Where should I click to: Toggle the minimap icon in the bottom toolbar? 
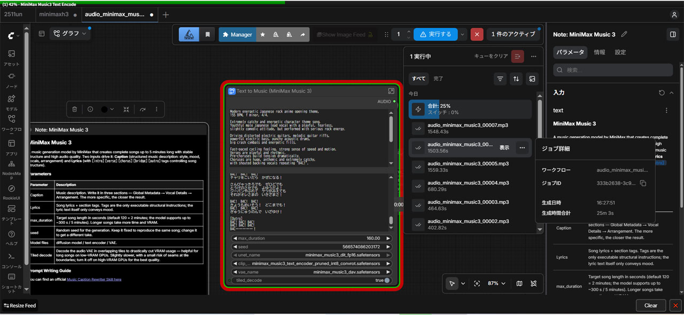coord(519,283)
